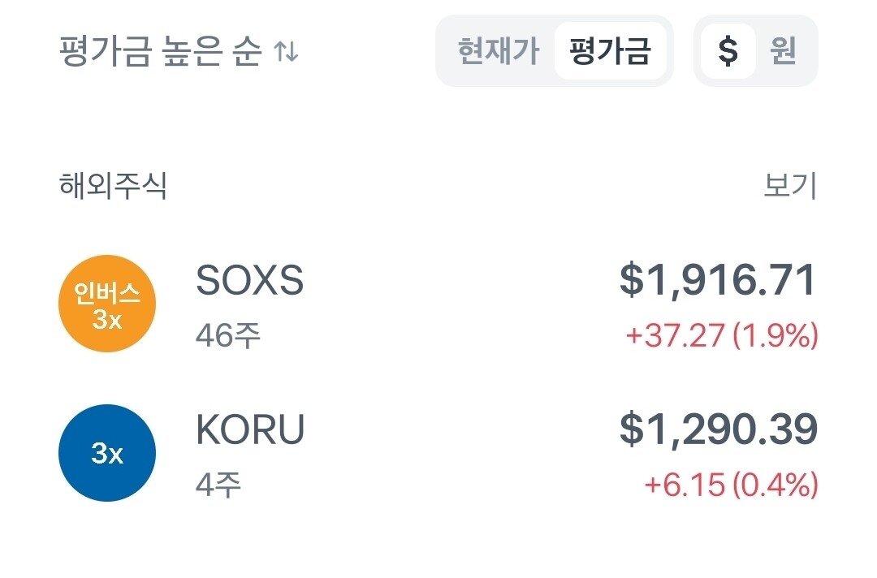Tap the 46주 share count
Viewport: 877px width, 578px height.
(228, 334)
